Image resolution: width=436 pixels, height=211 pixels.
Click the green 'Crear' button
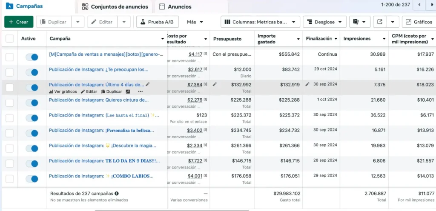[x=19, y=22]
